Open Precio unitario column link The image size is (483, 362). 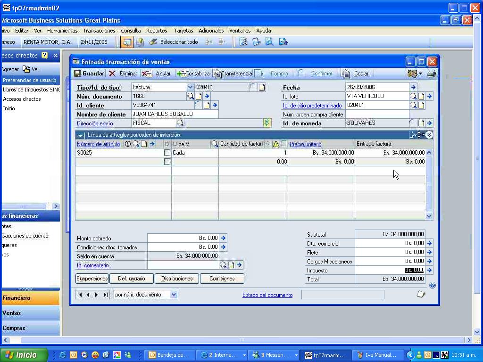click(305, 144)
